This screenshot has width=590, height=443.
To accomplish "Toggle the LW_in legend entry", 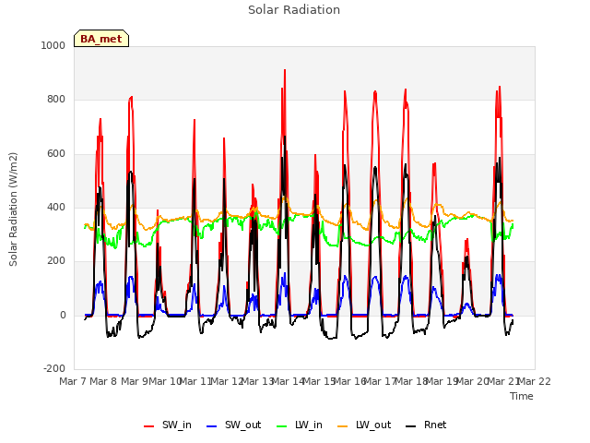I will point(300,425).
